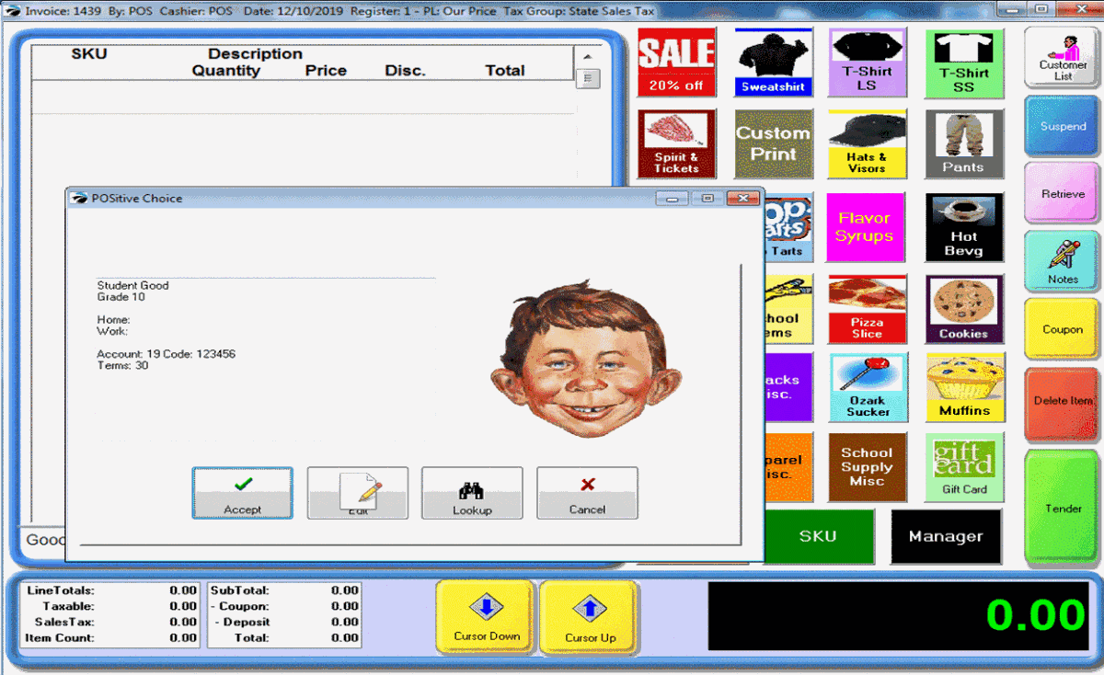Click the Price column header
Viewport: 1104px width, 675px height.
(326, 71)
